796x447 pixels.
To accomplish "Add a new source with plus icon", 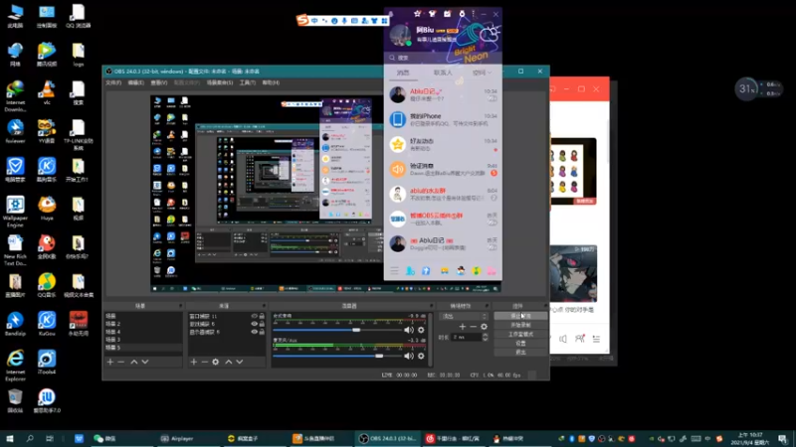I will coord(193,362).
